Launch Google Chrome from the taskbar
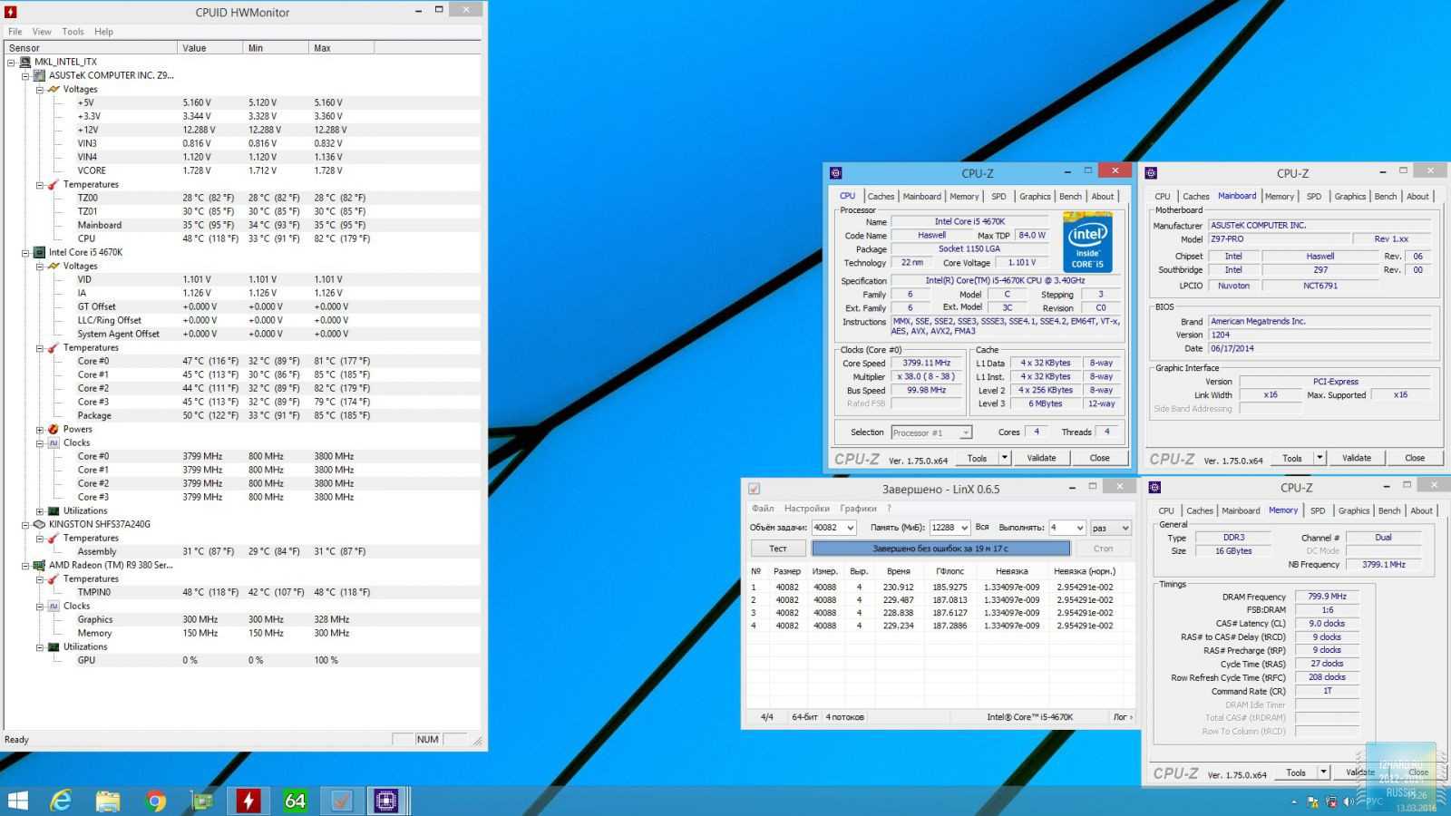 pyautogui.click(x=155, y=801)
